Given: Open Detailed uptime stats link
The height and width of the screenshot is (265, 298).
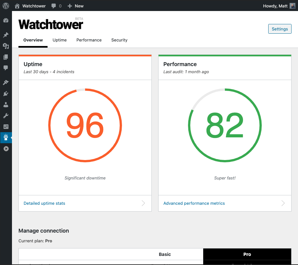Looking at the screenshot, I should click(44, 203).
